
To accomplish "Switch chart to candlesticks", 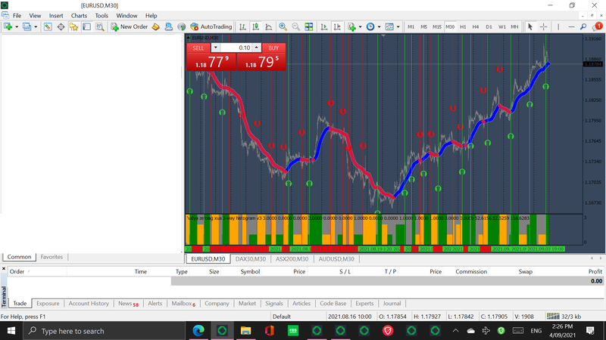I will point(255,26).
